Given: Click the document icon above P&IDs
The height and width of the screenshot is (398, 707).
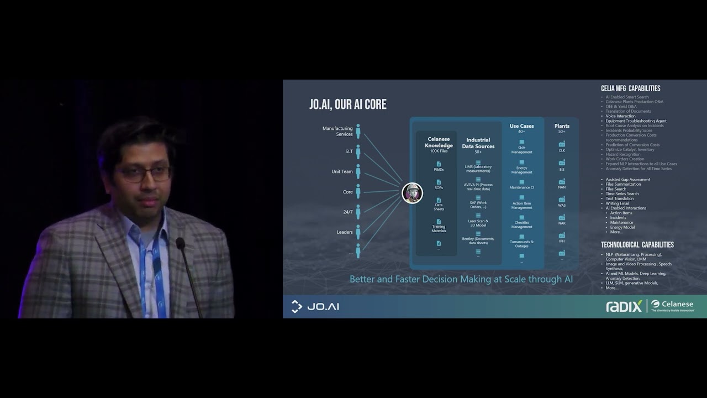Looking at the screenshot, I should pyautogui.click(x=439, y=164).
